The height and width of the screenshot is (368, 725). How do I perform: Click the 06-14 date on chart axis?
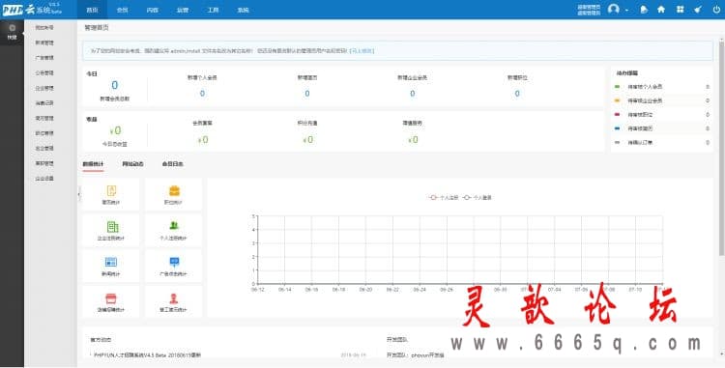click(x=285, y=290)
